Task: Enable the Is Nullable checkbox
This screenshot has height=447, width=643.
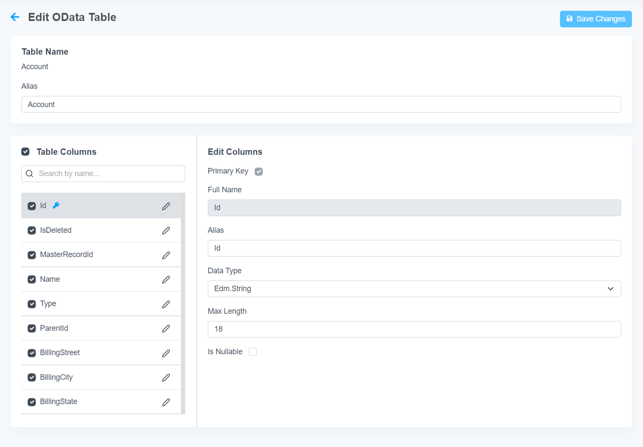Action: pos(253,352)
